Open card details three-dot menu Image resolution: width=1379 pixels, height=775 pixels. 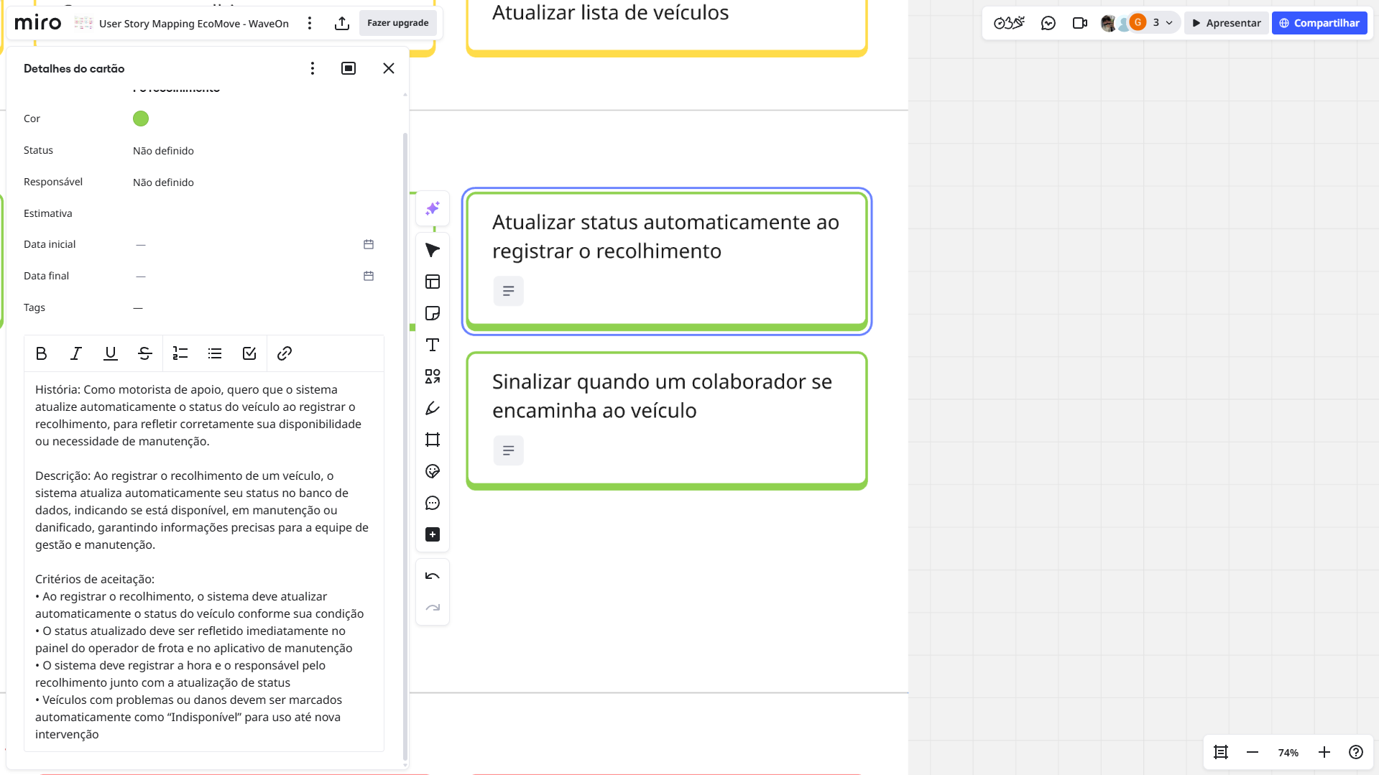[312, 68]
